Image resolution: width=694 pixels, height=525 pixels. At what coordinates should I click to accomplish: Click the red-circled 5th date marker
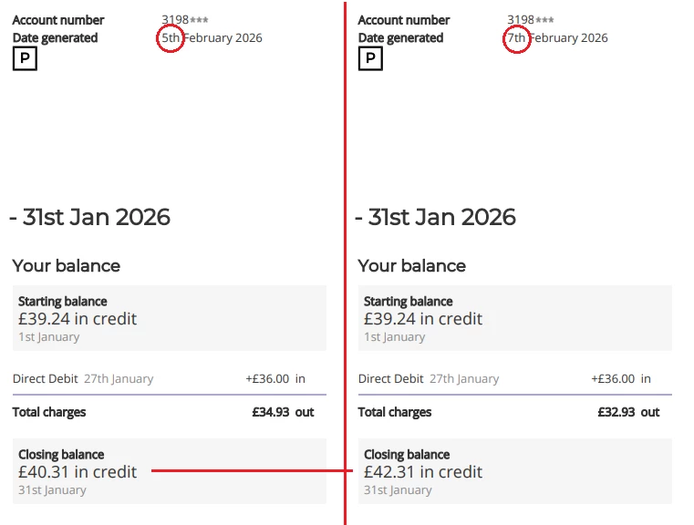[171, 38]
